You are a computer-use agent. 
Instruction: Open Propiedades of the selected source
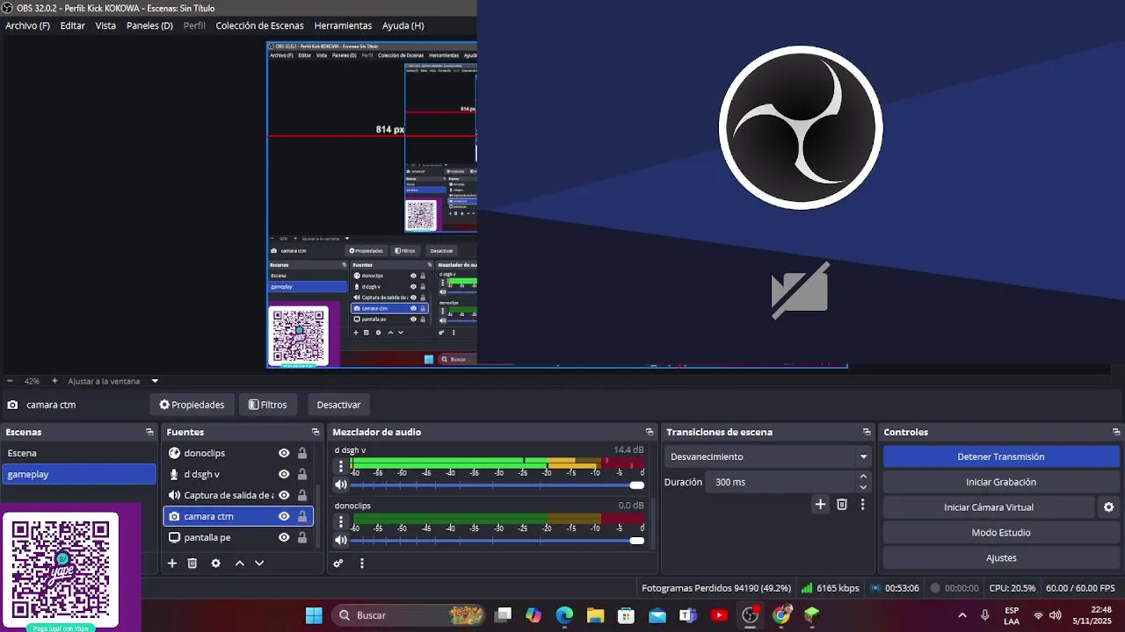[x=192, y=405]
